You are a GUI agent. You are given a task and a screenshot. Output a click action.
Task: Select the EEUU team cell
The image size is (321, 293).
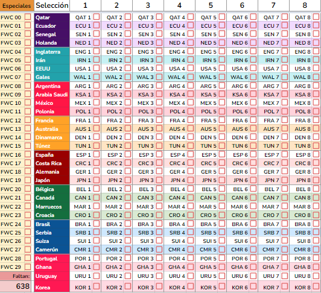coord(52,69)
